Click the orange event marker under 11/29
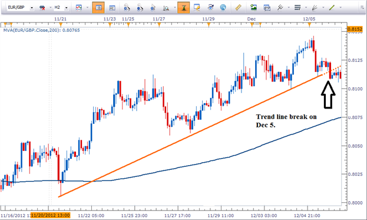The width and height of the screenshot is (367, 220). (x=209, y=25)
